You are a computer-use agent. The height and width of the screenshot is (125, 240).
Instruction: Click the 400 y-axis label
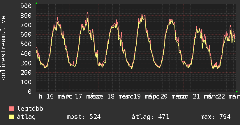[26, 53]
